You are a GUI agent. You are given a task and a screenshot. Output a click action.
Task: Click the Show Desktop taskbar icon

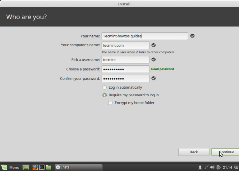tap(25, 167)
